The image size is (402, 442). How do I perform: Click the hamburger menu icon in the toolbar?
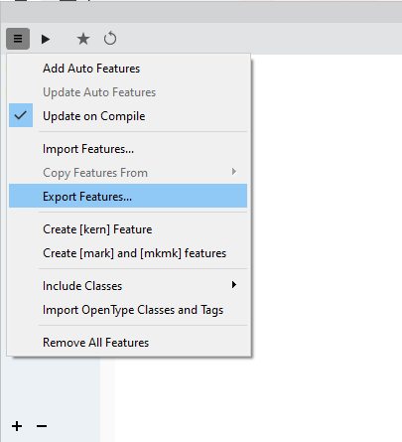18,39
